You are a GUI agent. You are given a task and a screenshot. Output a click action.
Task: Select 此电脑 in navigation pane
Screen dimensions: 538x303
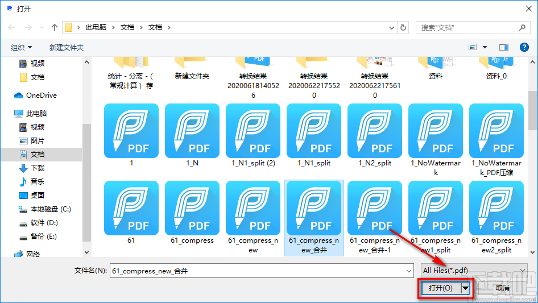31,113
